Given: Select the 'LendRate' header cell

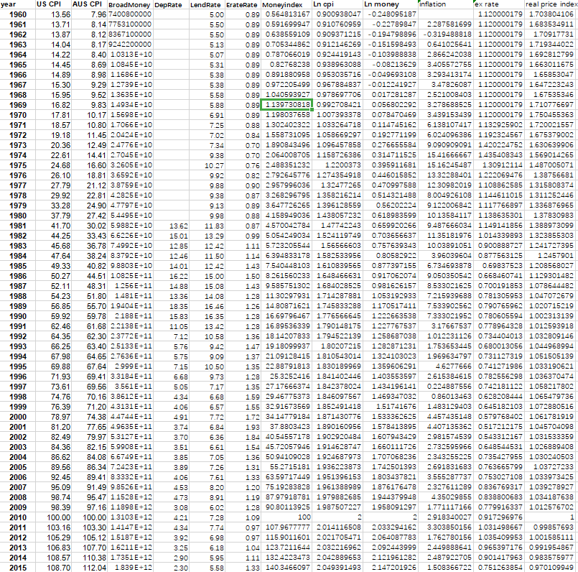Looking at the screenshot, I should (x=205, y=5).
